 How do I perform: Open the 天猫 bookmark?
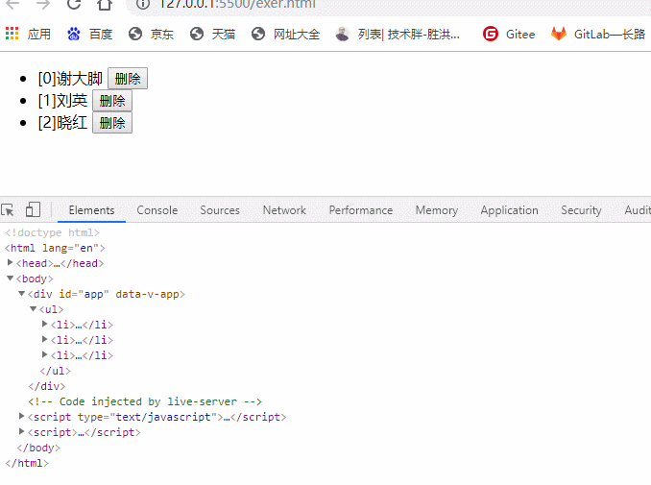[212, 34]
